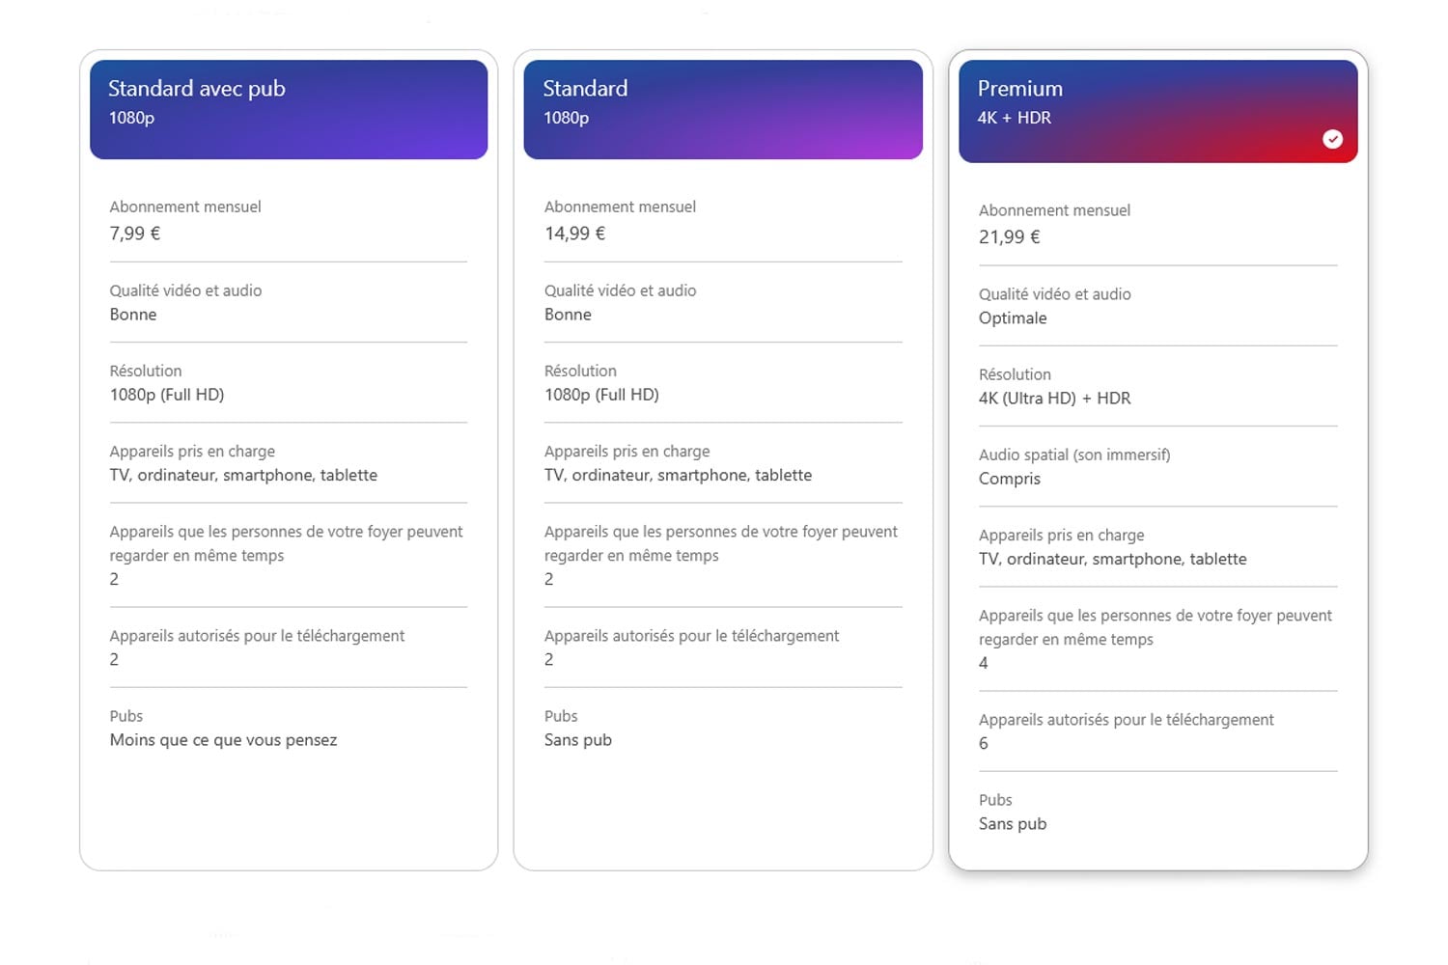Click the 14,99 € monthly price
The image size is (1448, 965).
coord(574,234)
